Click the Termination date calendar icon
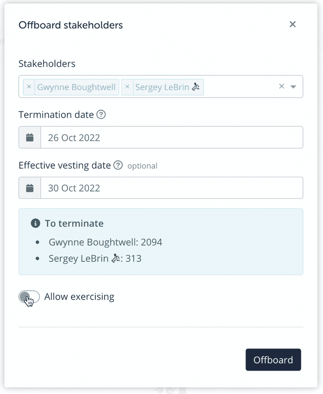323x394 pixels. [x=30, y=138]
